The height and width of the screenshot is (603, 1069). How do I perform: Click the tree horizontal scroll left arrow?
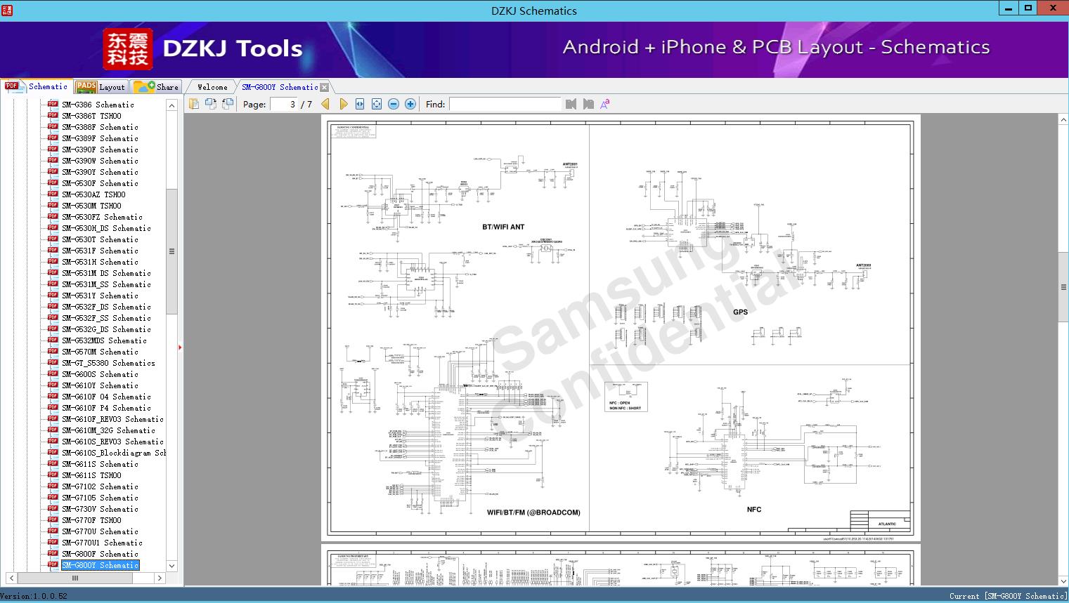tap(12, 578)
